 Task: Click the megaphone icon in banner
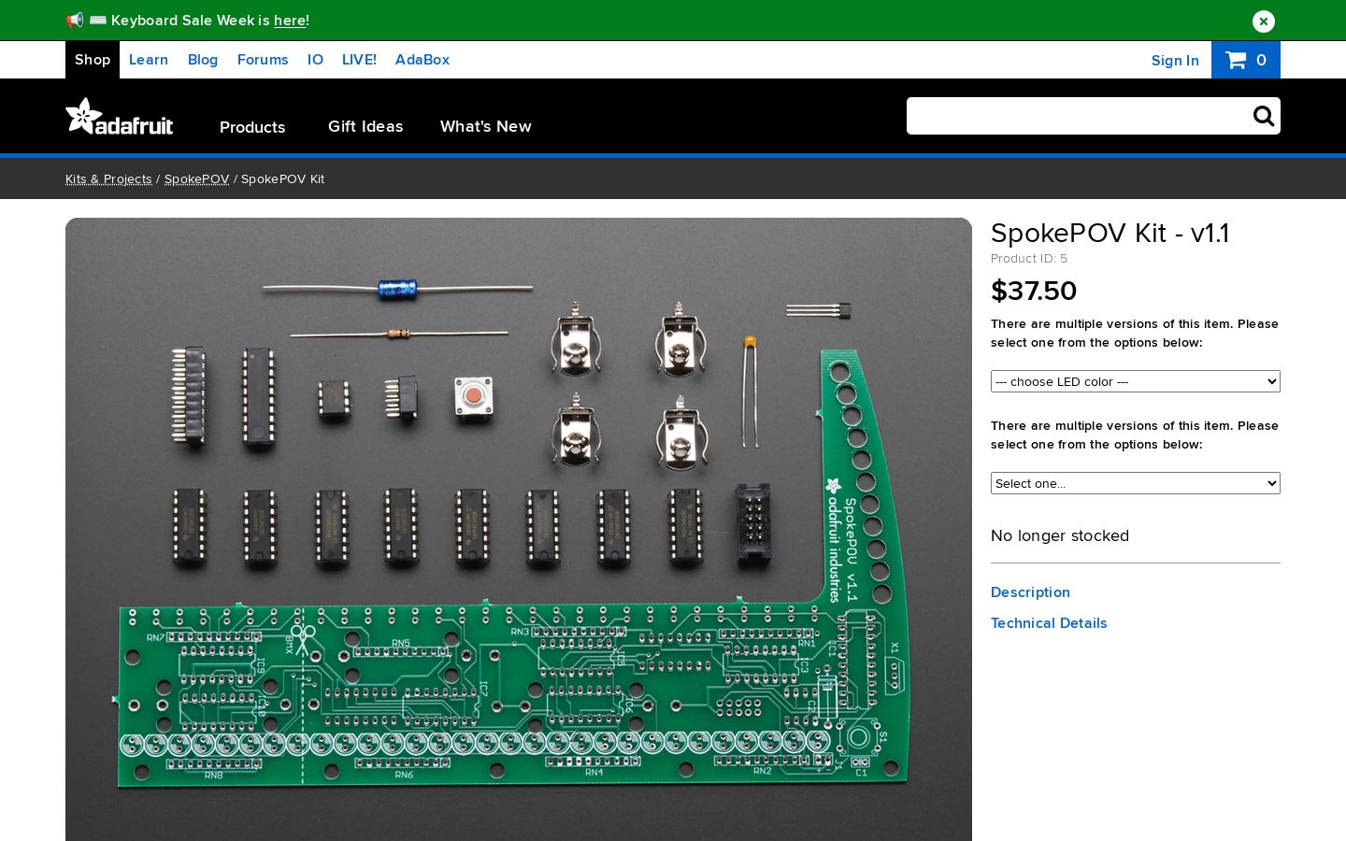click(75, 21)
